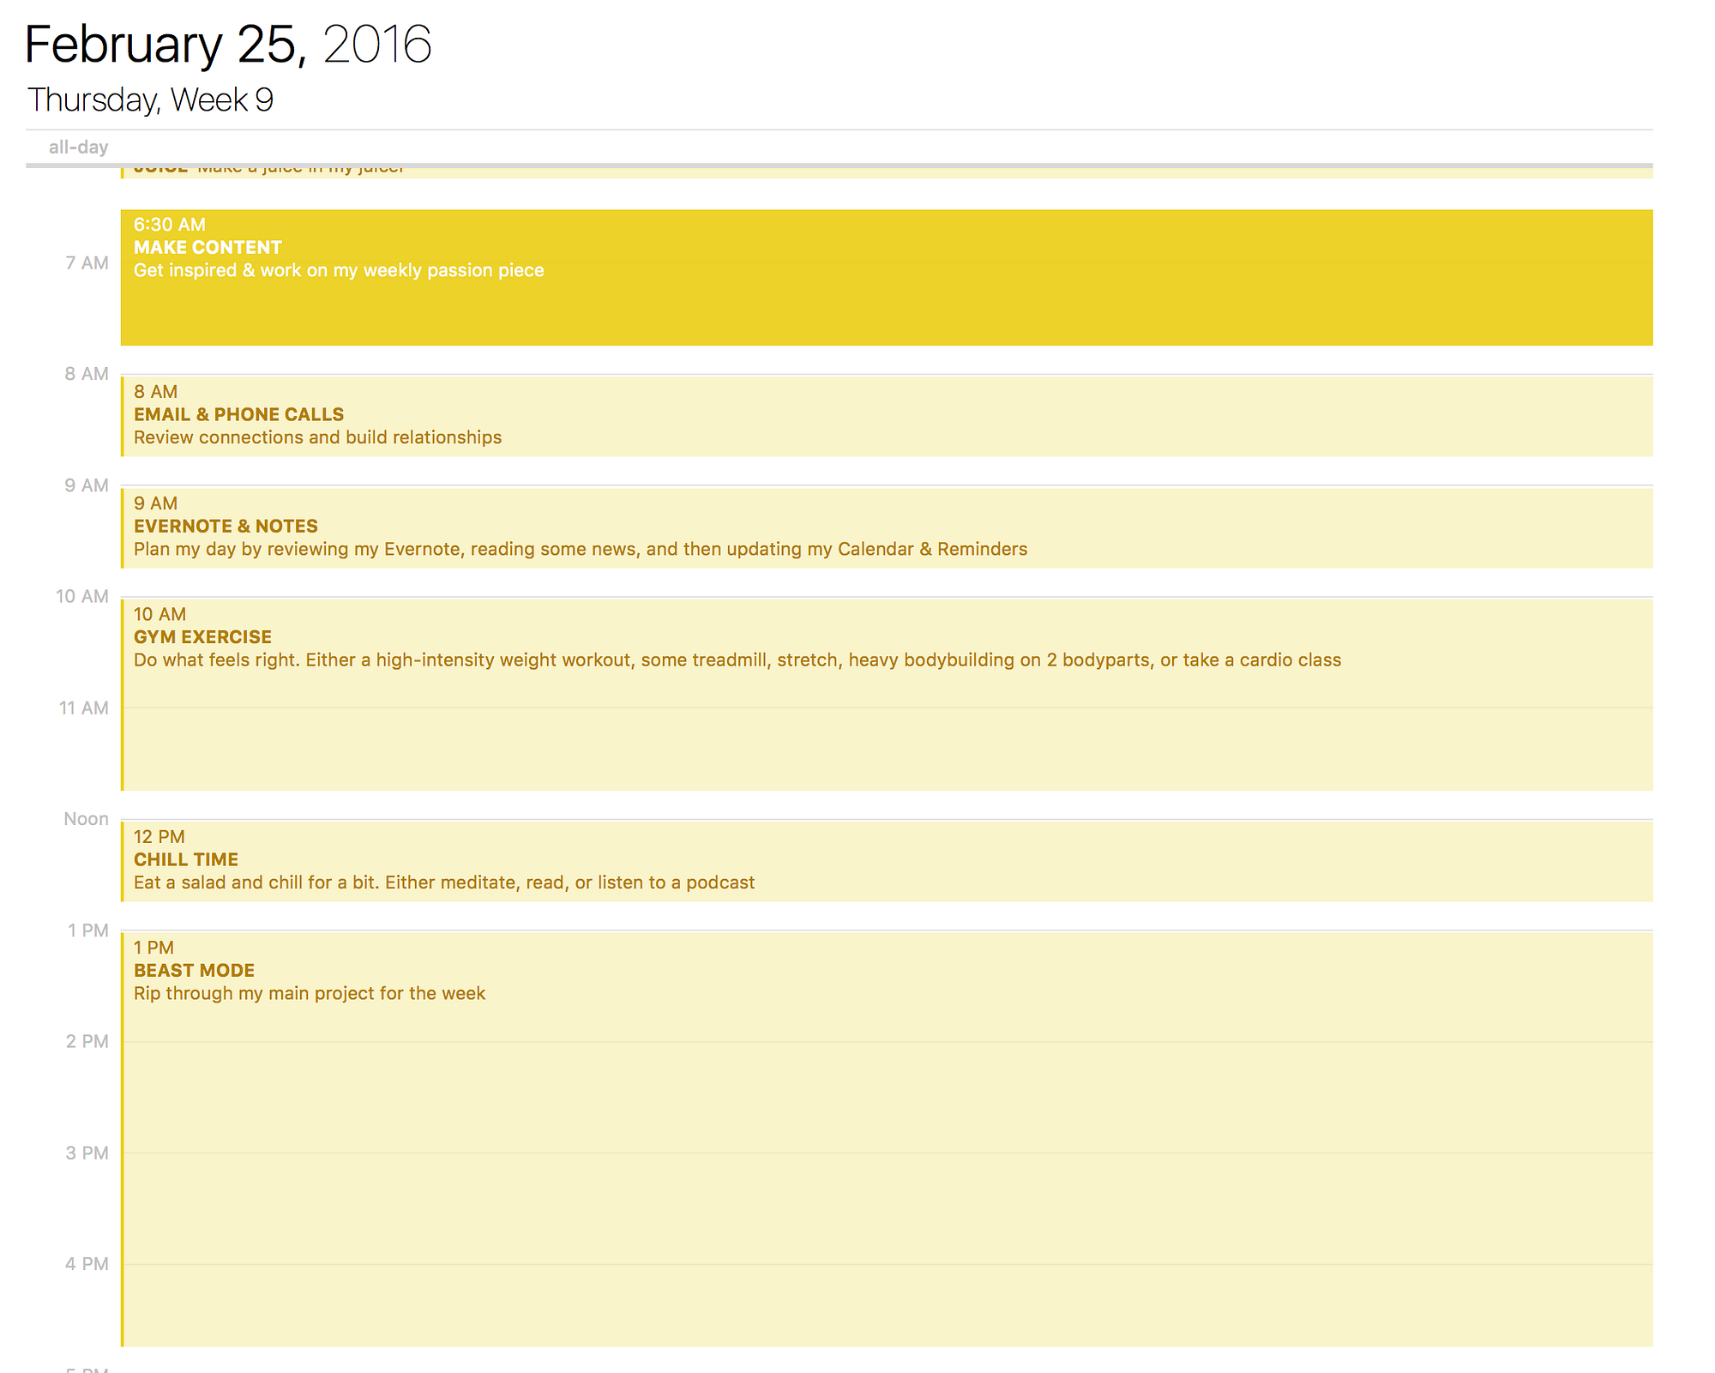This screenshot has height=1373, width=1715.
Task: Click the GYM EXERCISE event block
Action: click(886, 695)
